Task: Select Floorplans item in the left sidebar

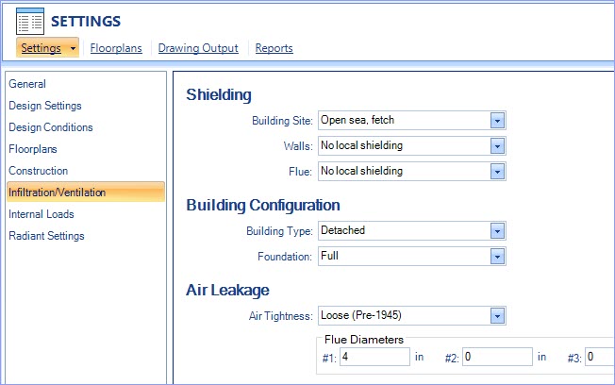Action: (x=33, y=149)
